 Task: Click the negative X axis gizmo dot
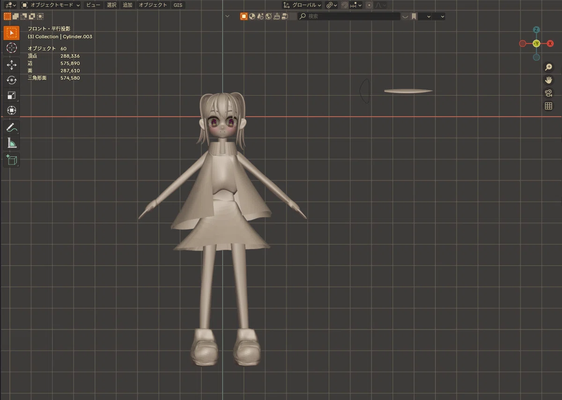[x=523, y=44]
